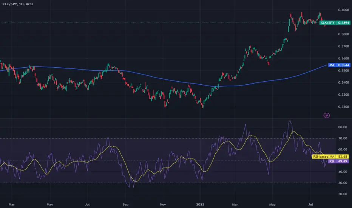Click the Sep time axis label
This screenshot has height=208, width=352.
click(125, 204)
